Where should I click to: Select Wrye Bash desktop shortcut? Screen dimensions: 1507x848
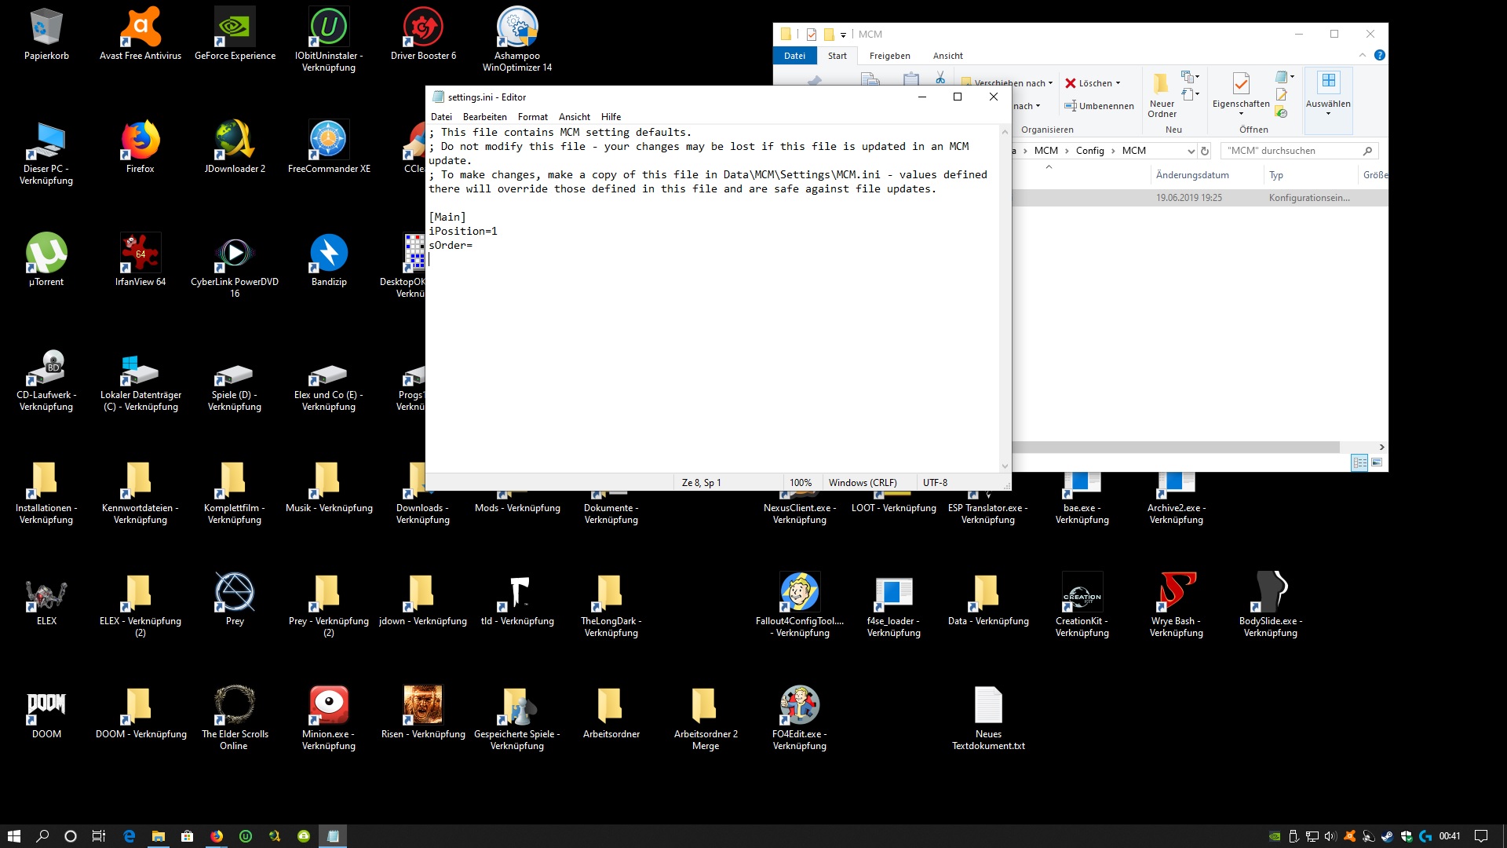[x=1176, y=591]
